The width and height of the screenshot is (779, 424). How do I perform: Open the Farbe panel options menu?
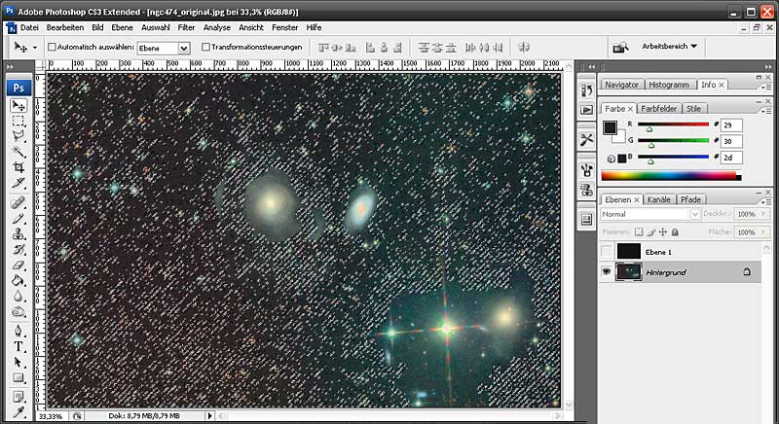click(767, 111)
